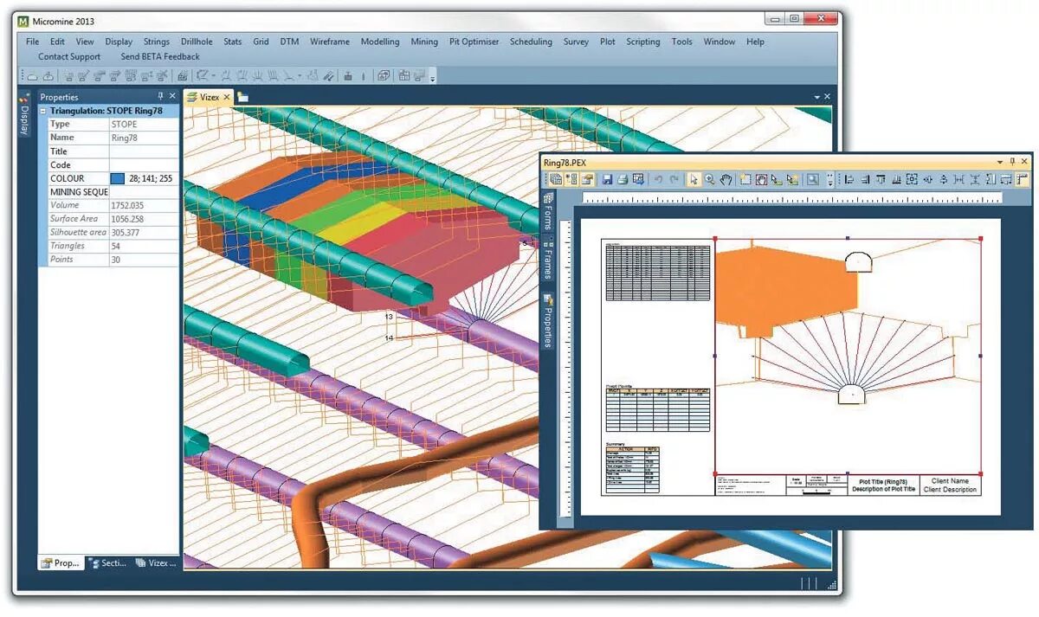
Task: Click the Align Right icon in plot toolbar
Action: click(x=866, y=179)
